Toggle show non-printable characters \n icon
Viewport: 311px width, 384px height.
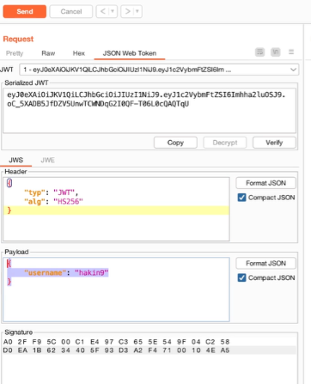click(x=276, y=52)
